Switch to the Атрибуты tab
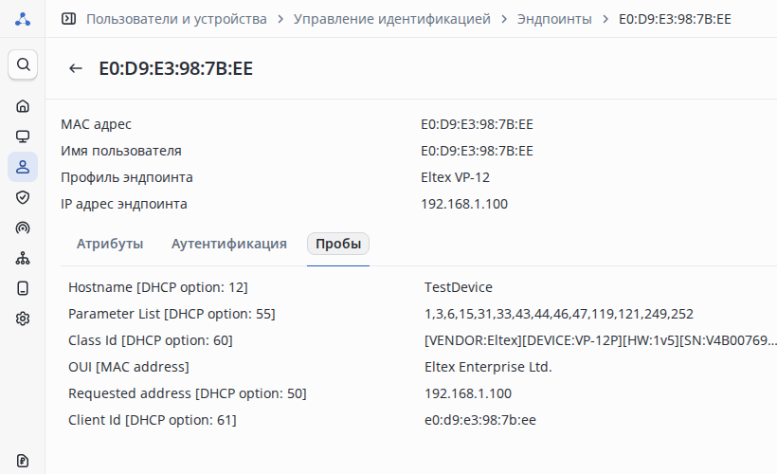 [x=110, y=244]
